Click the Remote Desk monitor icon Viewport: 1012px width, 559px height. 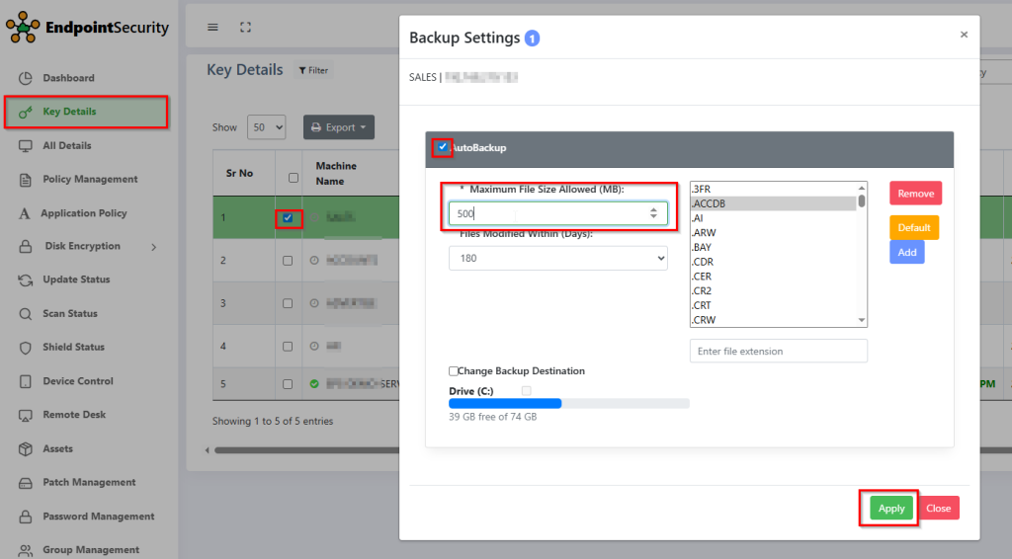(x=26, y=415)
